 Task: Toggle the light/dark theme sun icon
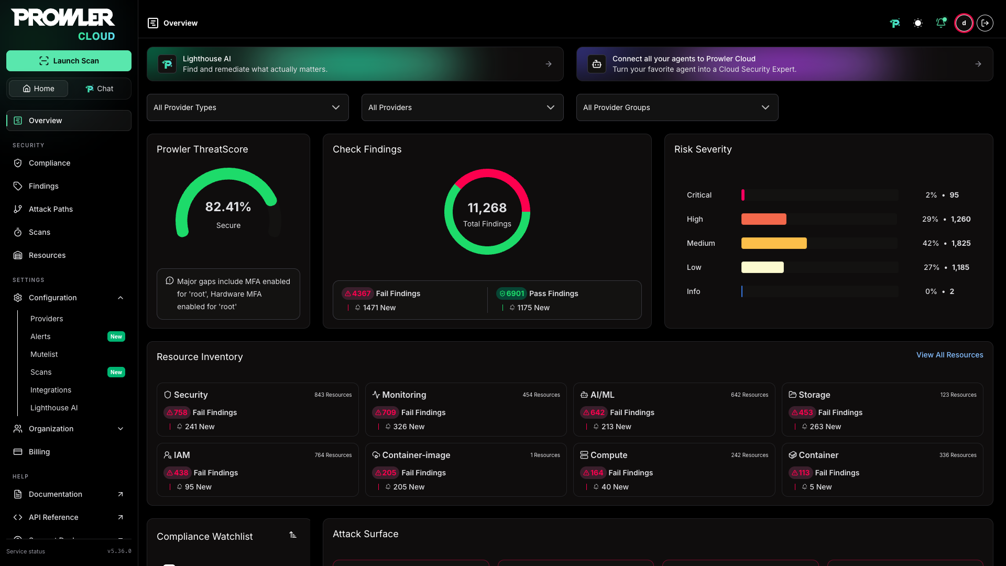[x=918, y=23]
